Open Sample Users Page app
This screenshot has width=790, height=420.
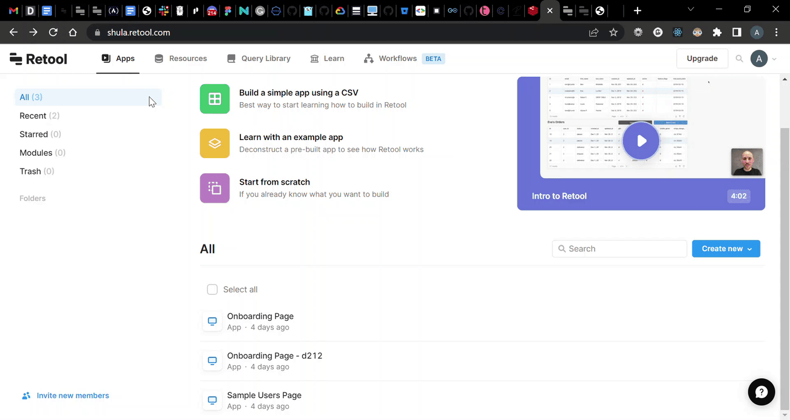coord(264,395)
